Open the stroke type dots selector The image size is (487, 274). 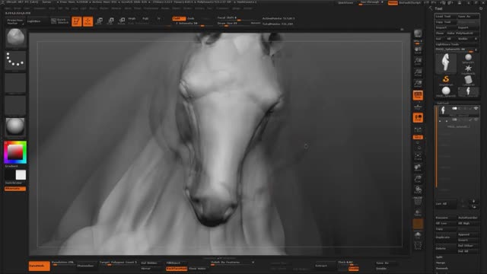point(15,60)
